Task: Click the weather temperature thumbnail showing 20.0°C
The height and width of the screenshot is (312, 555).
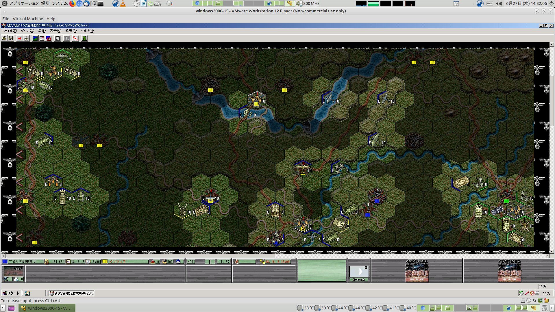Action: pos(13,272)
